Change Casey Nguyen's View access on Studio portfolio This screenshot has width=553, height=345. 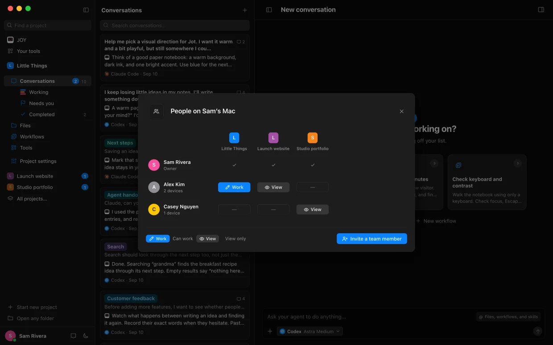point(313,210)
